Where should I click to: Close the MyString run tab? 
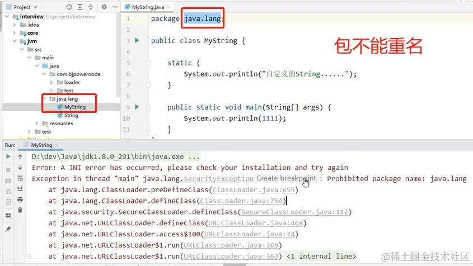57,145
